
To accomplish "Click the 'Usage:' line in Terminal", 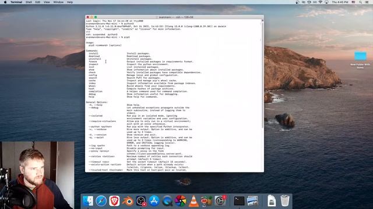I will (90, 42).
